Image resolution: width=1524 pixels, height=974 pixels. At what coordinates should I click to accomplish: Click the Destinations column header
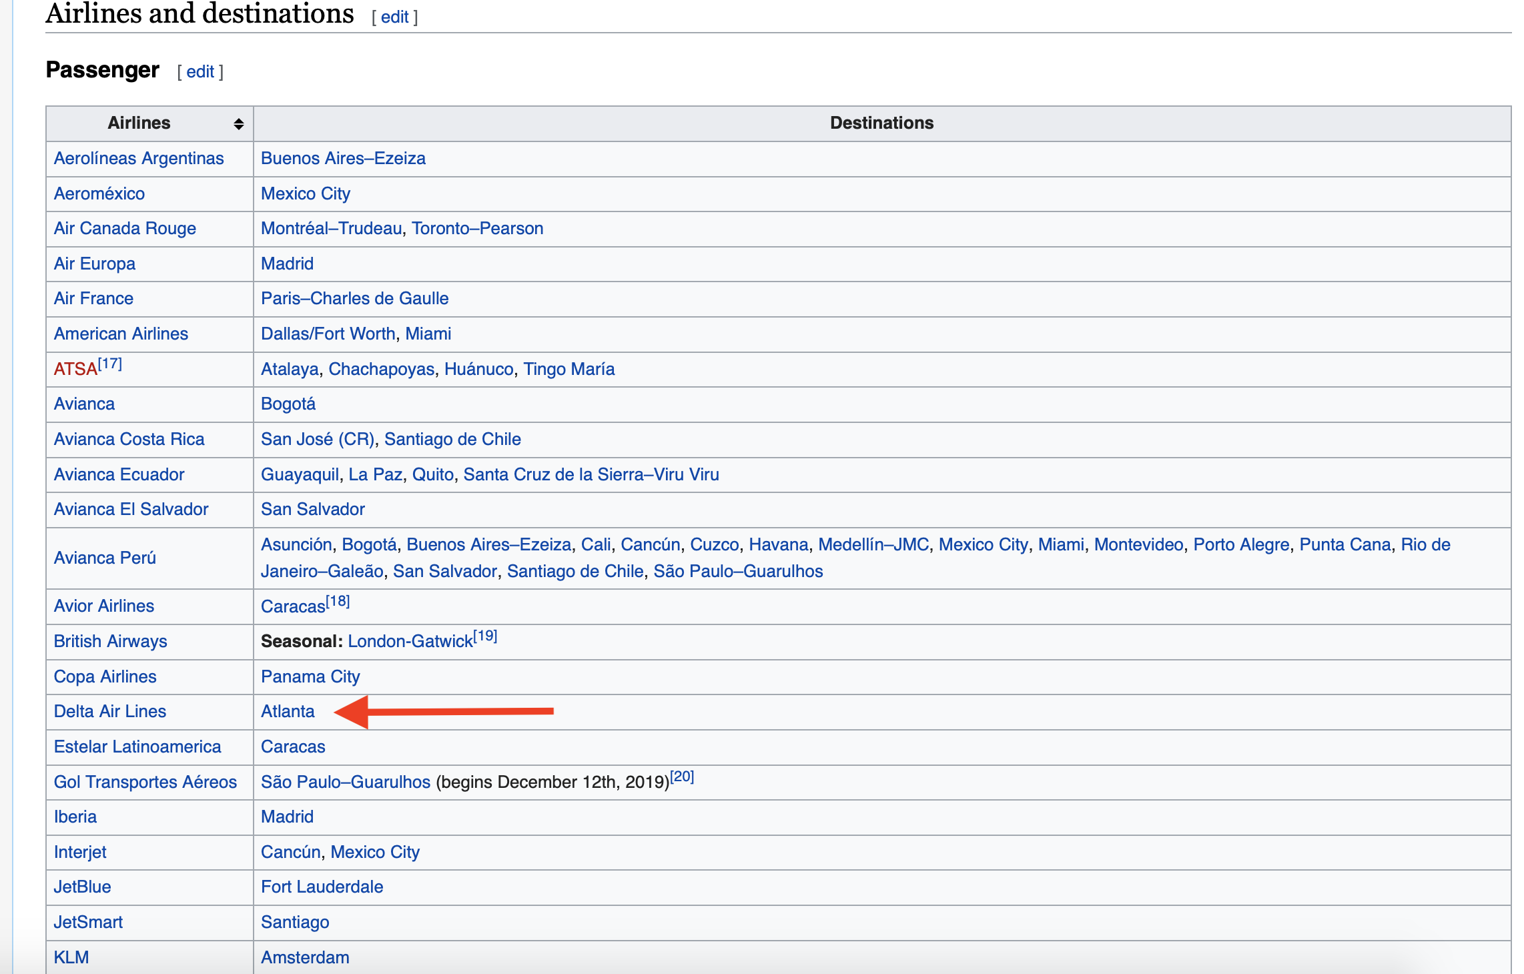(x=881, y=123)
